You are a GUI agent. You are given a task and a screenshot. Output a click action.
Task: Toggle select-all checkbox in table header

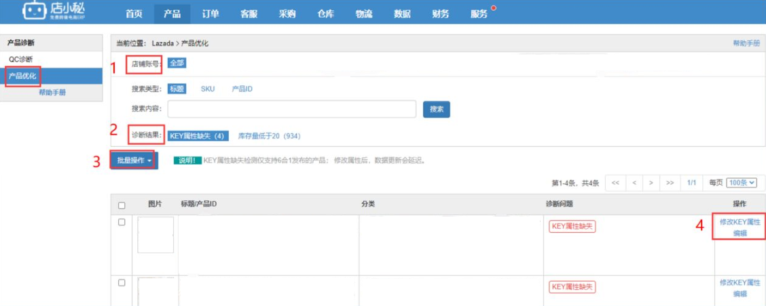coord(122,205)
